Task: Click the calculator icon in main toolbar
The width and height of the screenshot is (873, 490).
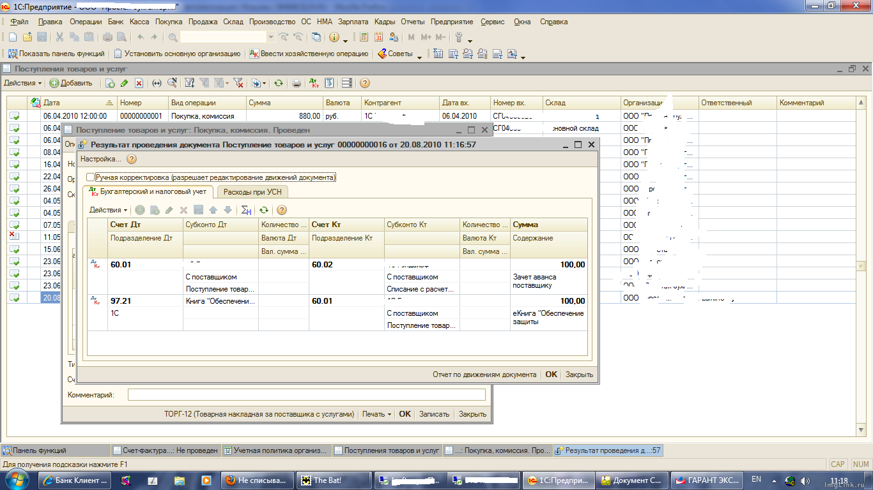Action: coord(364,38)
